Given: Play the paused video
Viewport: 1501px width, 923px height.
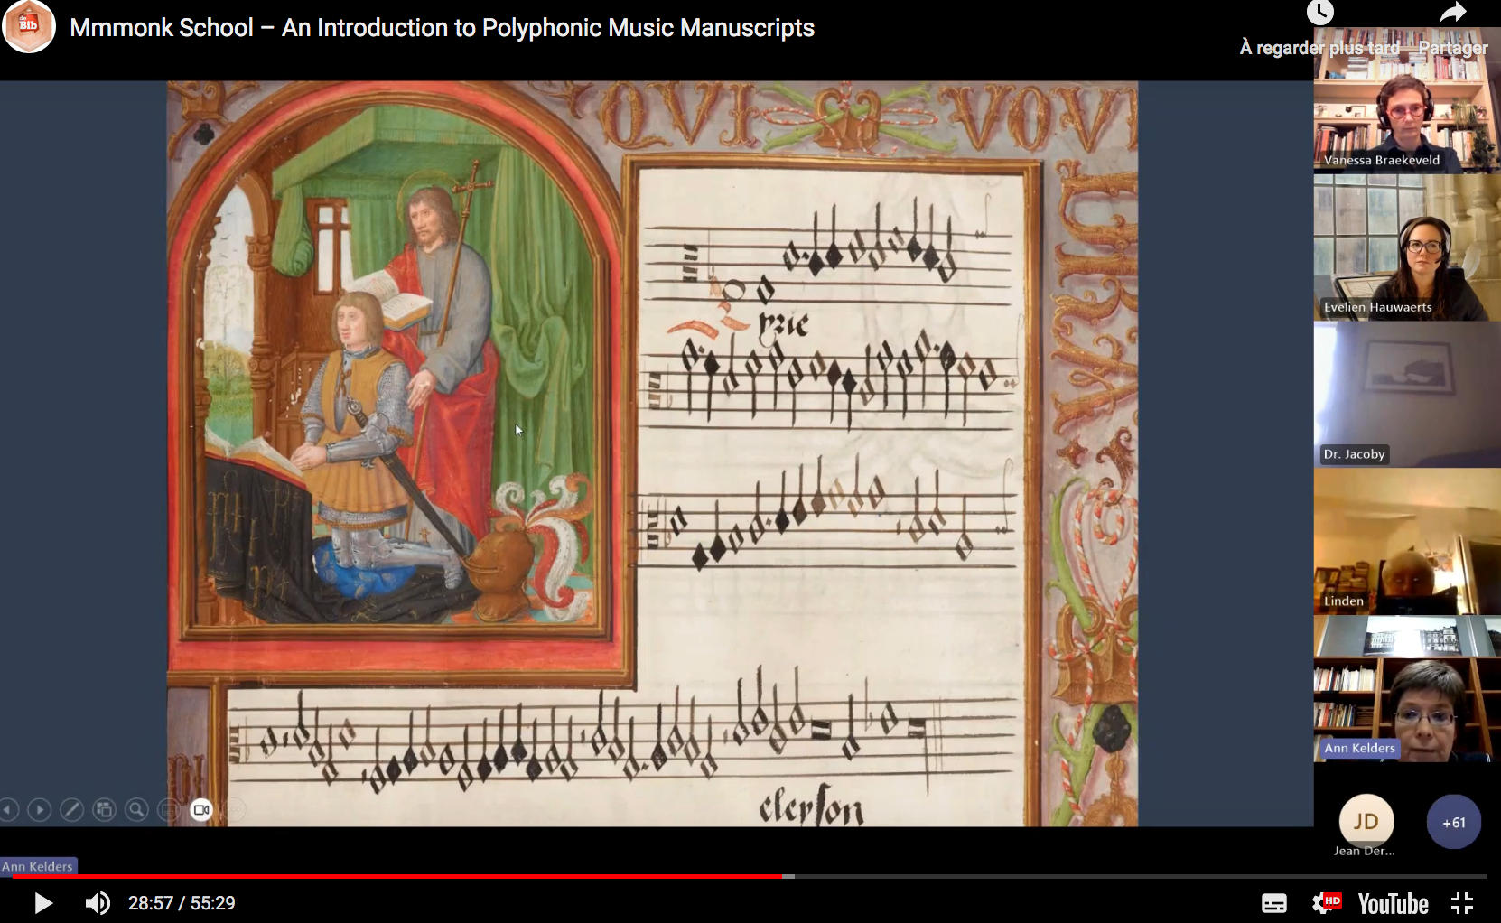Looking at the screenshot, I should (x=42, y=903).
